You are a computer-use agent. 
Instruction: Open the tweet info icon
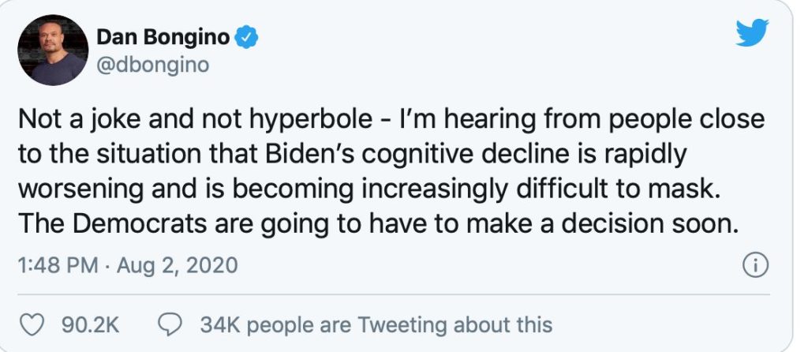click(756, 265)
